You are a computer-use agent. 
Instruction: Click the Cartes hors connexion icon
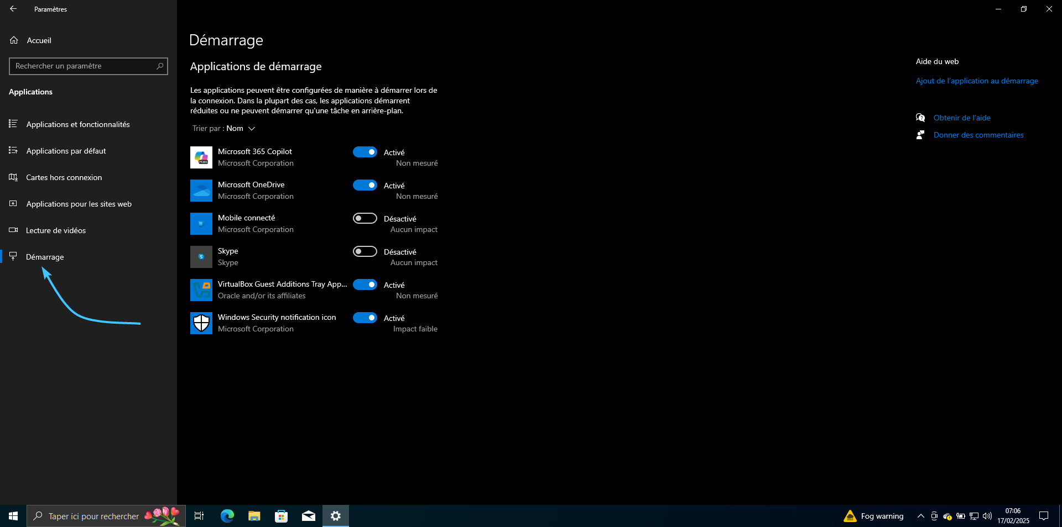point(13,177)
